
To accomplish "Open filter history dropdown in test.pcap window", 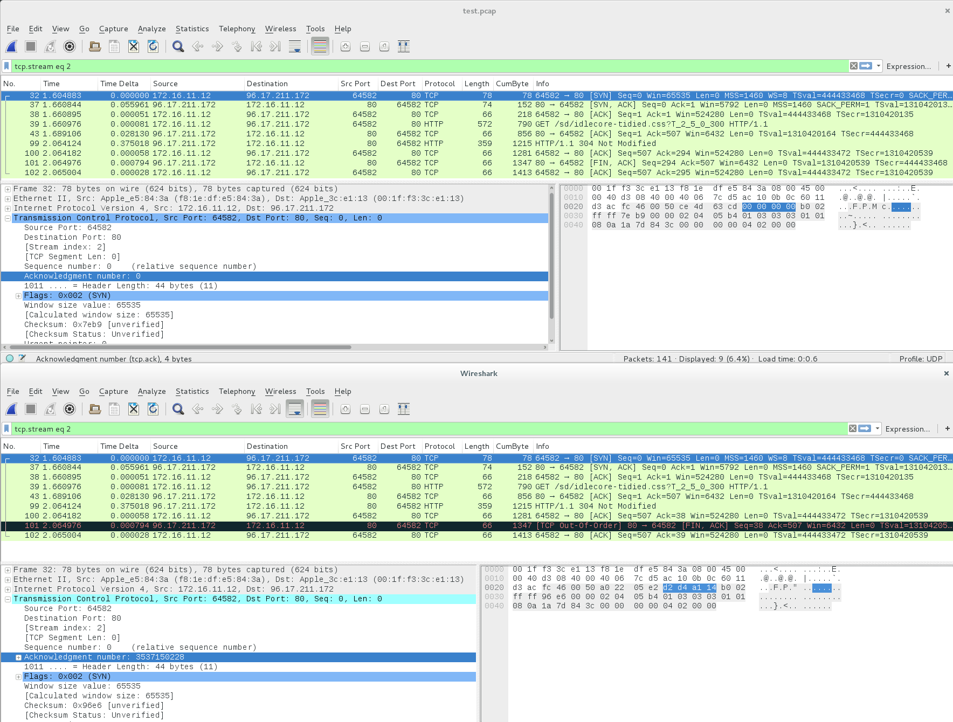I will click(x=879, y=66).
